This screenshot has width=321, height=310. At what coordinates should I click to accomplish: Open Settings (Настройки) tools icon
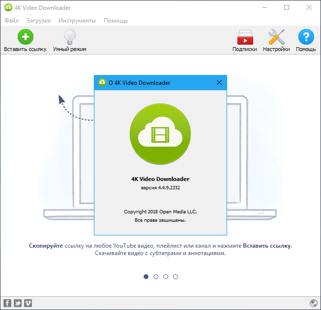coord(276,37)
